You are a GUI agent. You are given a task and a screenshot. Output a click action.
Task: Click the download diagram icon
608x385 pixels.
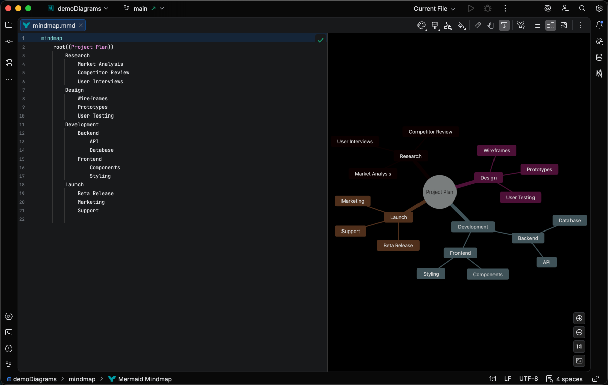(504, 25)
